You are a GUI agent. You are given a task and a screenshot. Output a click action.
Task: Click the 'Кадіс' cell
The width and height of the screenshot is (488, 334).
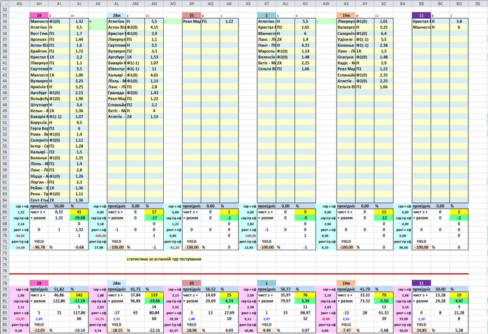(346, 63)
